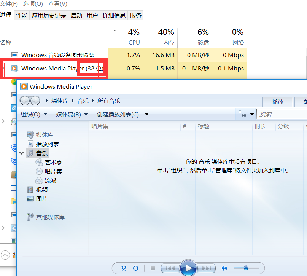Open the 播放 tab in the media player
This screenshot has height=276, width=307.
point(278,102)
